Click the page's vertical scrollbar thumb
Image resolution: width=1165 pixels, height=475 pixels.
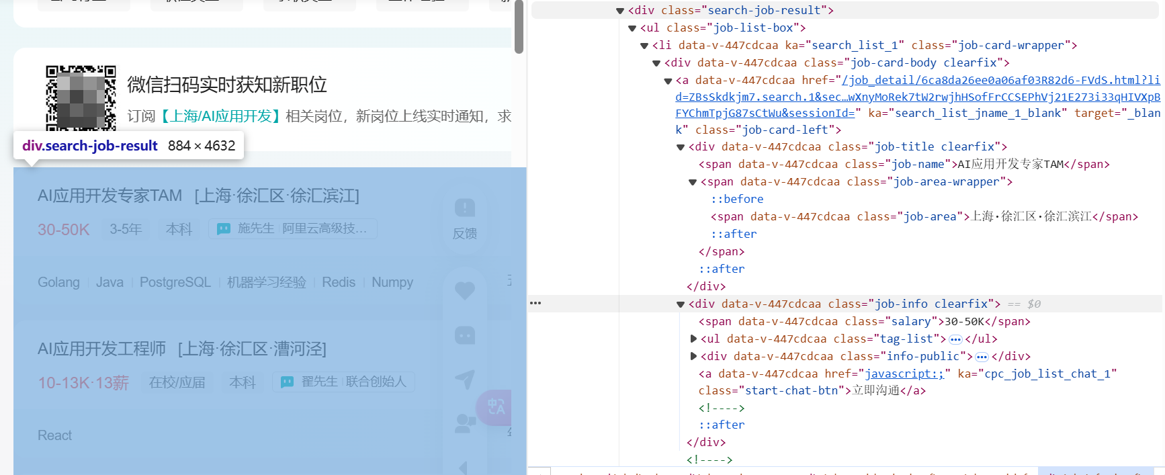point(519,27)
